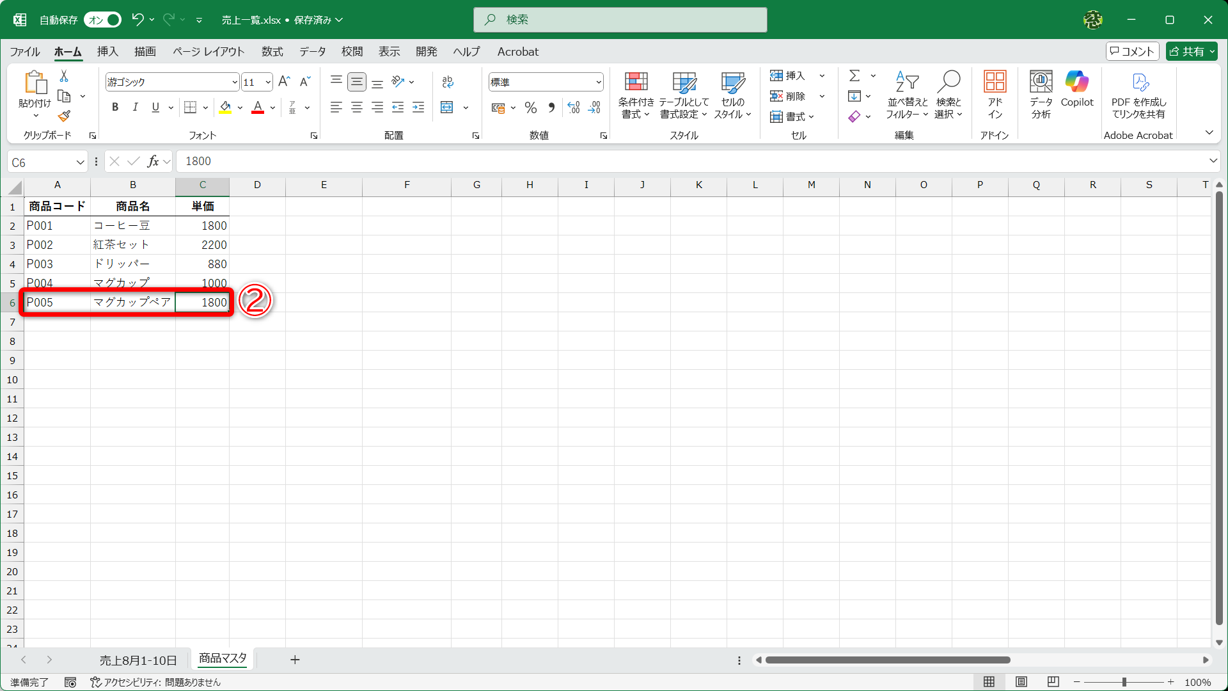Switch to 売上8月1-10日 sheet tab
Viewport: 1228px width, 691px height.
pyautogui.click(x=138, y=660)
